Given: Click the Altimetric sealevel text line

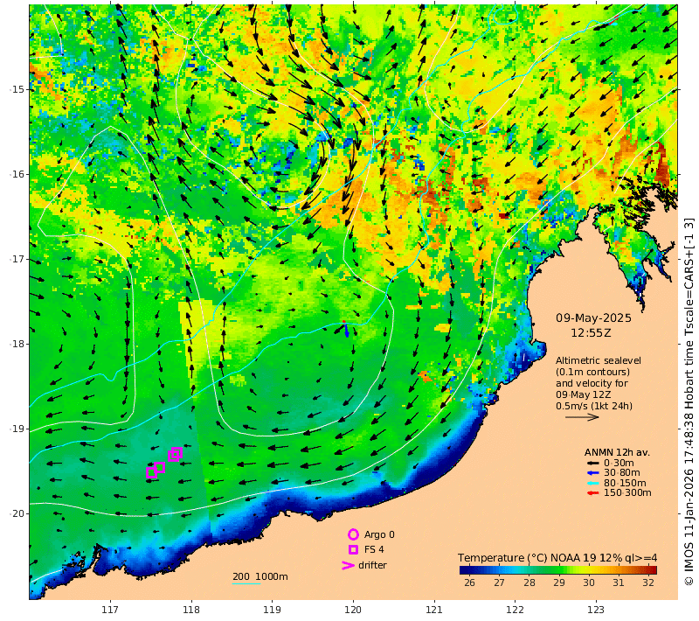Looking at the screenshot, I should click(x=599, y=360).
